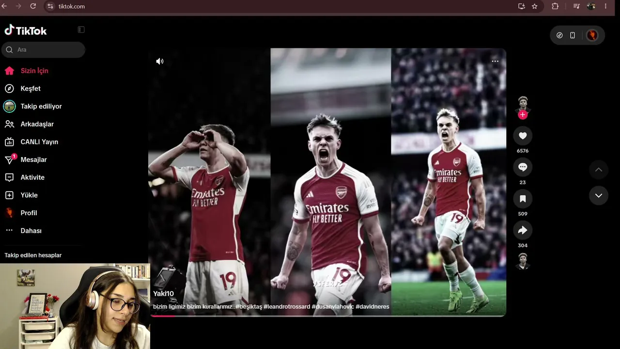
Task: Click the browser forward arrow
Action: 19,6
